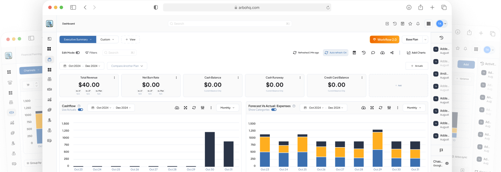Click the Workflow 2.0 button

384,40
